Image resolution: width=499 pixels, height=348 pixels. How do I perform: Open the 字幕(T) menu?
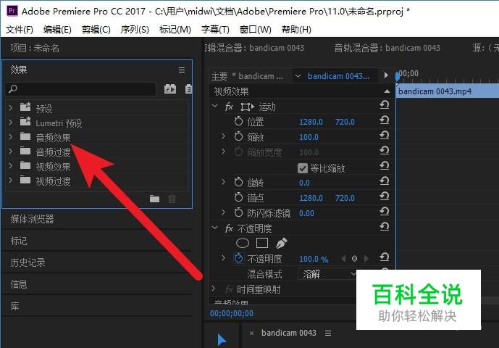tap(215, 30)
